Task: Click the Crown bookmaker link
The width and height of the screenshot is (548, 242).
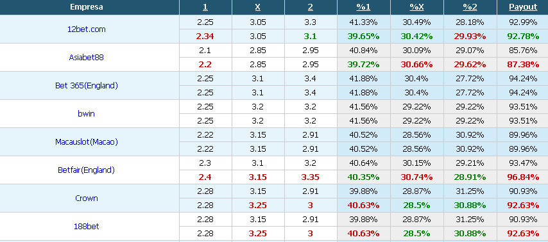Action: click(x=87, y=198)
